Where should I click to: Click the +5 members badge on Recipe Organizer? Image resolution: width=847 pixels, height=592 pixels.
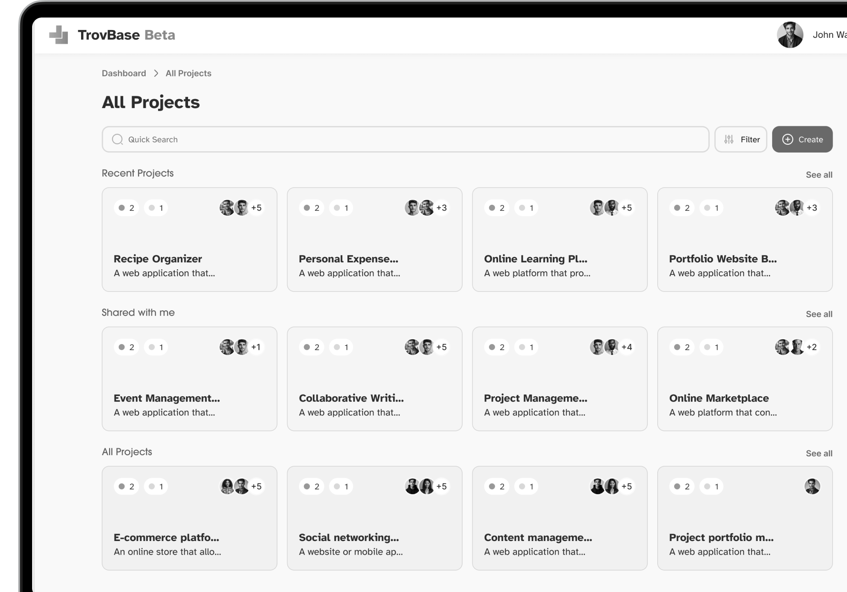[256, 208]
